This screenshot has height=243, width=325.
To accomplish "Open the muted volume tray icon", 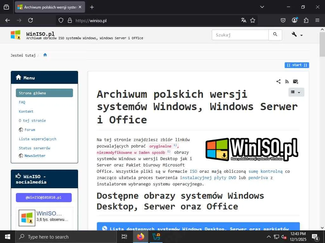I will pos(284,237).
